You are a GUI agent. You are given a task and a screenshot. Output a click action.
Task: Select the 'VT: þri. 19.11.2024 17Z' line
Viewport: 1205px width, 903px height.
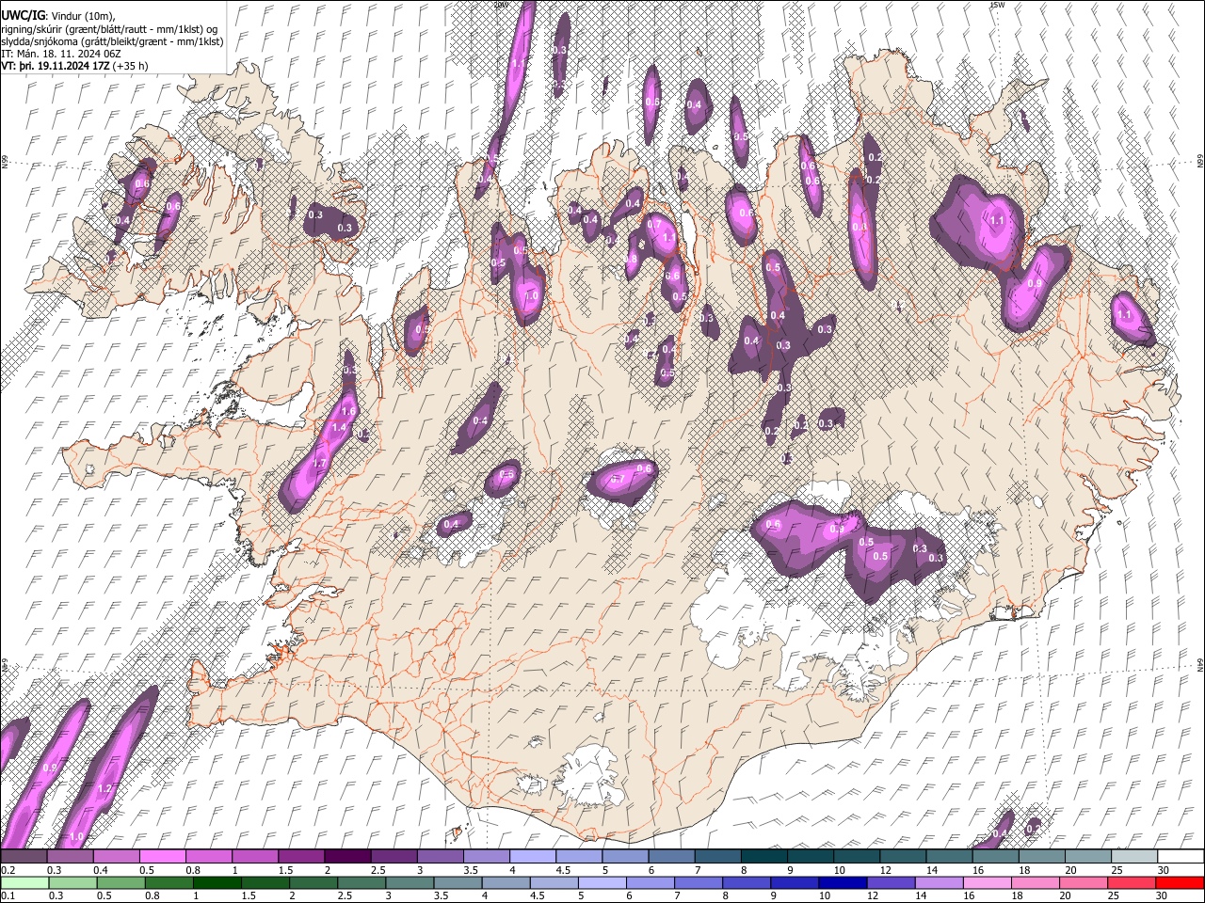coord(56,66)
